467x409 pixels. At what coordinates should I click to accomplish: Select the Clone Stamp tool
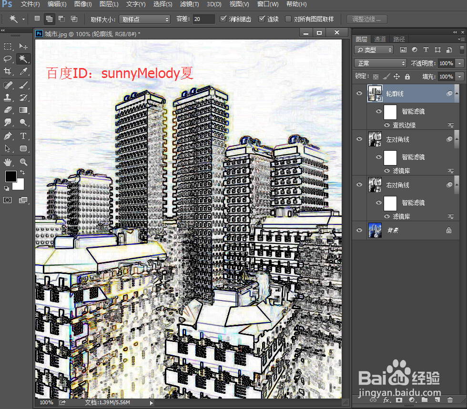pos(7,97)
